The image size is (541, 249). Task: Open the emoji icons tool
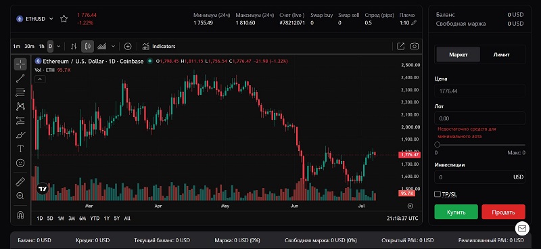tap(20, 163)
